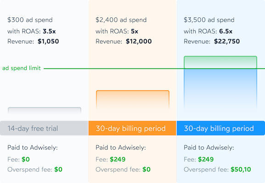Click the '$2,400 ad spend' text

click(x=121, y=20)
